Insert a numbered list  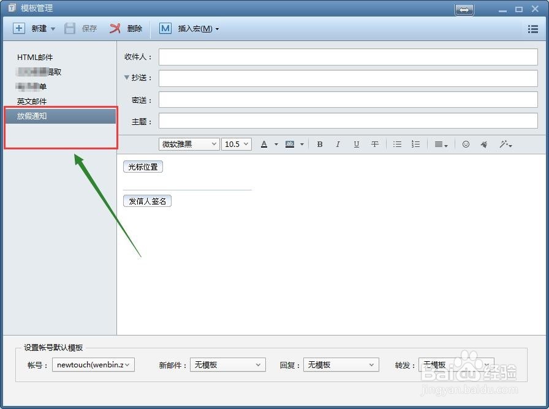point(415,144)
